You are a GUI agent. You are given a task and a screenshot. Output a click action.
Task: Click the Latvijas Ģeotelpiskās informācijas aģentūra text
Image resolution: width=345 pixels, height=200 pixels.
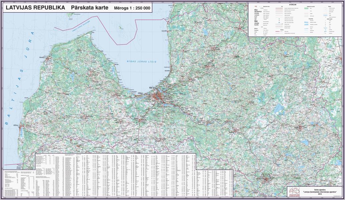(320, 192)
